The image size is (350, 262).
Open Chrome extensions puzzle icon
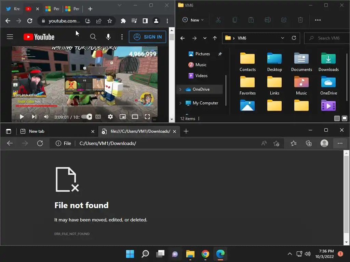[123, 21]
